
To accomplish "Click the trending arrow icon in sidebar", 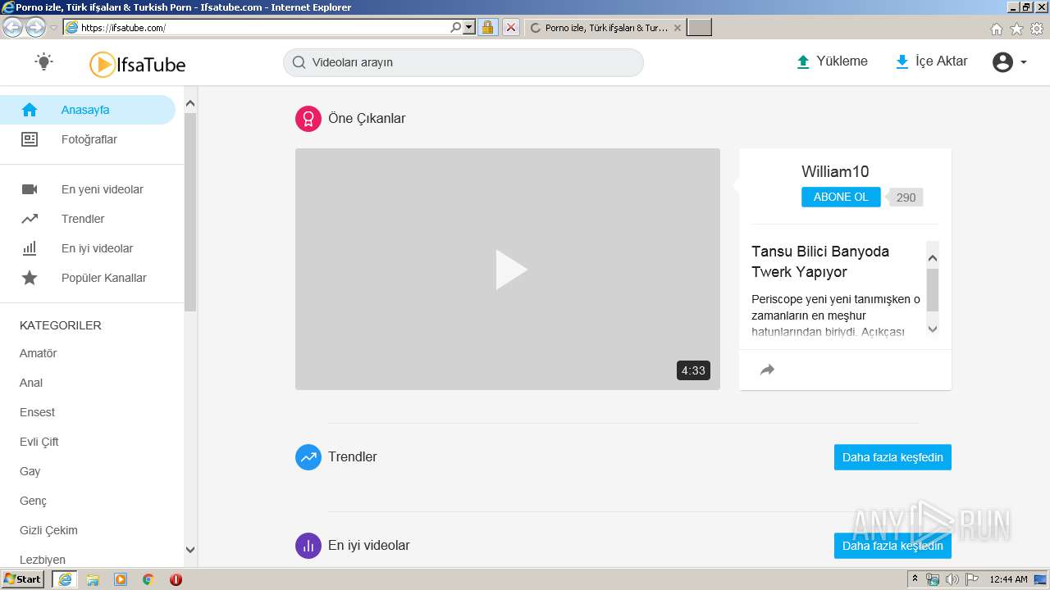I will tap(30, 219).
